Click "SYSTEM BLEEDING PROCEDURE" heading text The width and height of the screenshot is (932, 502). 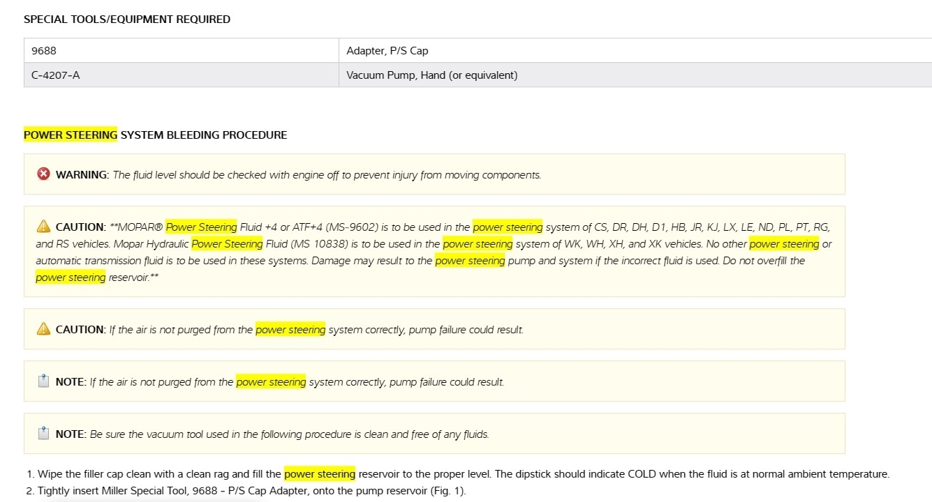click(x=204, y=135)
